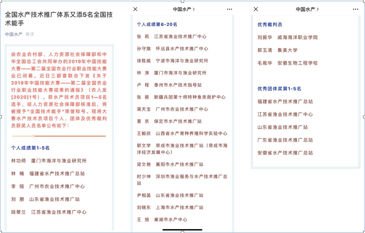Image resolution: width=365 pixels, height=233 pixels.
Task: Open more options in middle article panel
Action: point(230,9)
